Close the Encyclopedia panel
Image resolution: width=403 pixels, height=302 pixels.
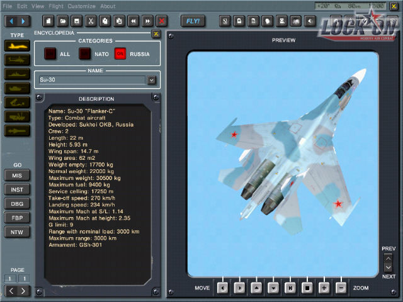tap(156, 33)
